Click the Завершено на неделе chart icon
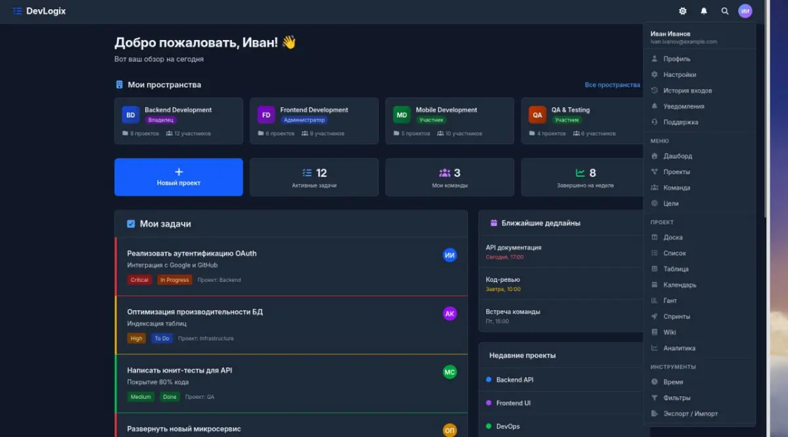 click(580, 173)
